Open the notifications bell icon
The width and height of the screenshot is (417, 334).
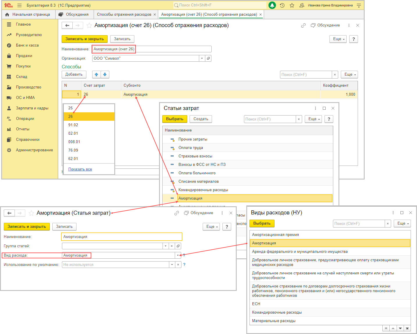tap(272, 5)
